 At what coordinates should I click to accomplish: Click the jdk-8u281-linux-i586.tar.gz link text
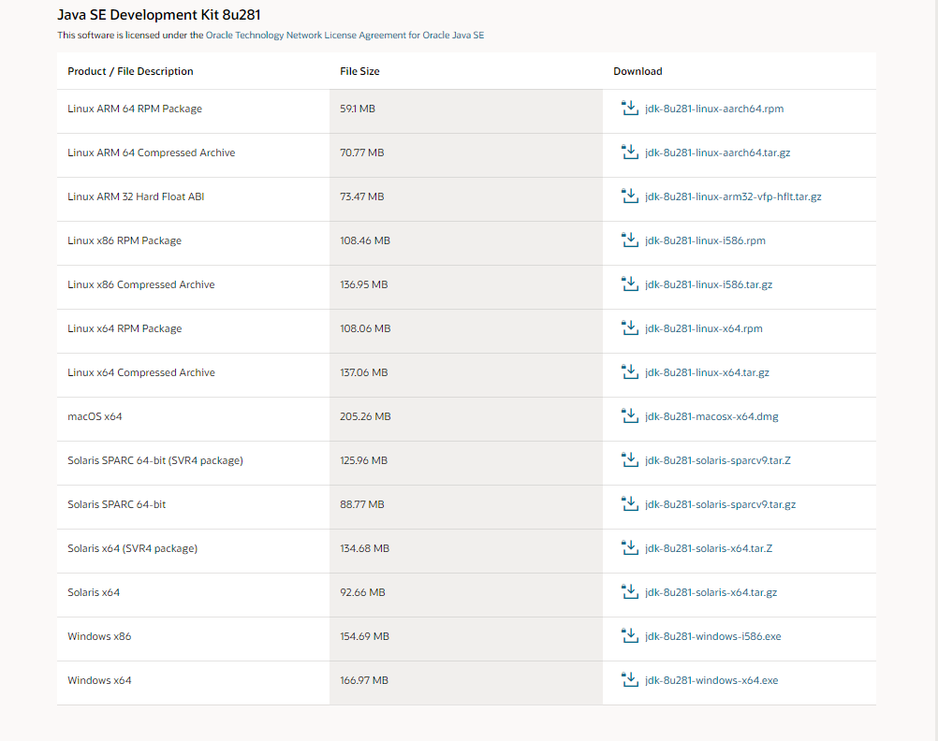[x=709, y=284]
